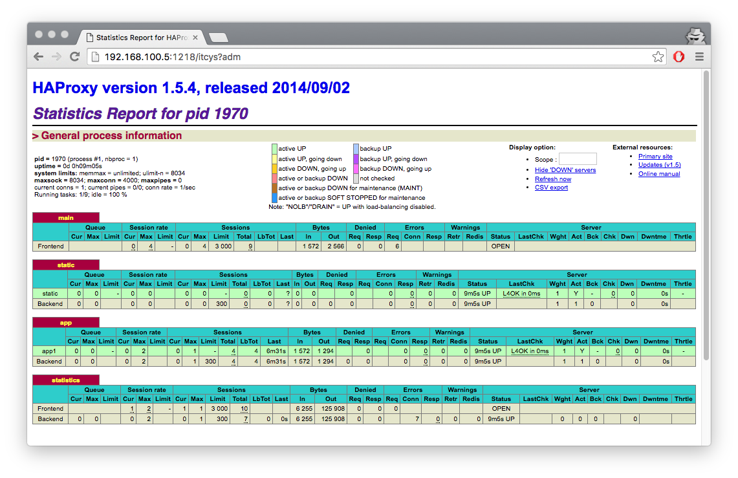Click the static server name cell

(x=50, y=294)
